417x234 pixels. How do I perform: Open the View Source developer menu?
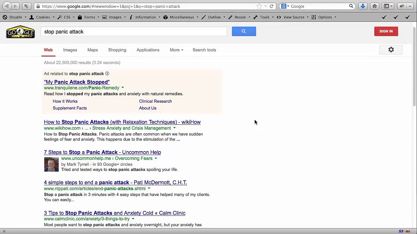[293, 17]
